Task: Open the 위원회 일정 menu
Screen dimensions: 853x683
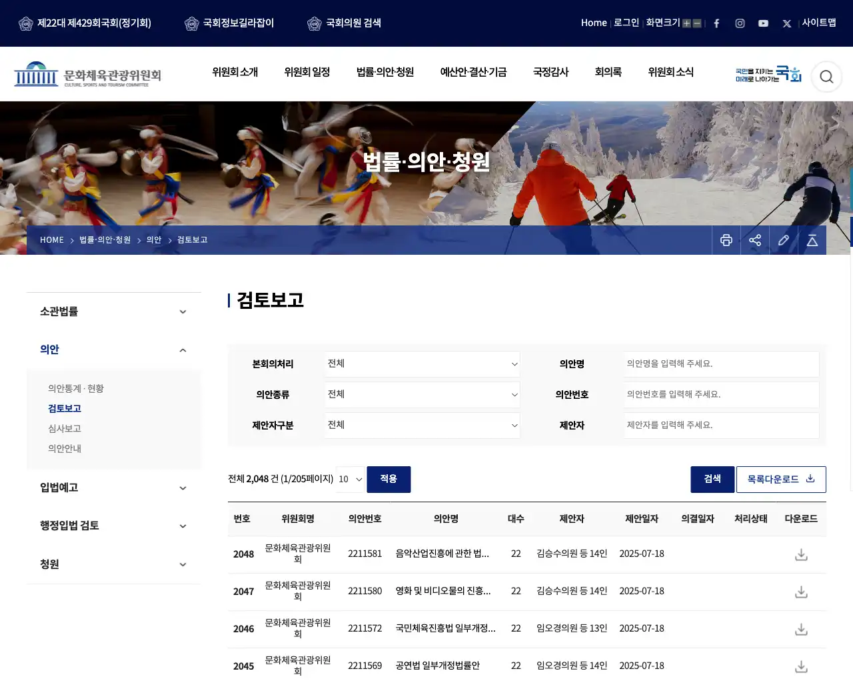Action: [x=307, y=72]
